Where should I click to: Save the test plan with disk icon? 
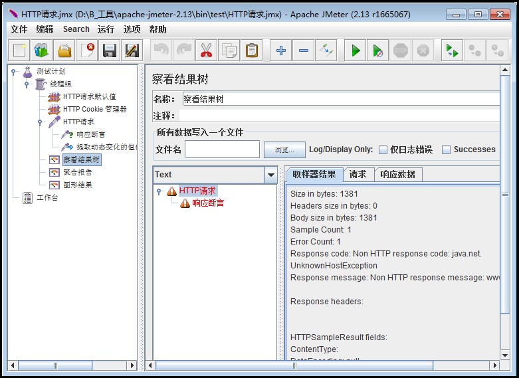click(109, 50)
